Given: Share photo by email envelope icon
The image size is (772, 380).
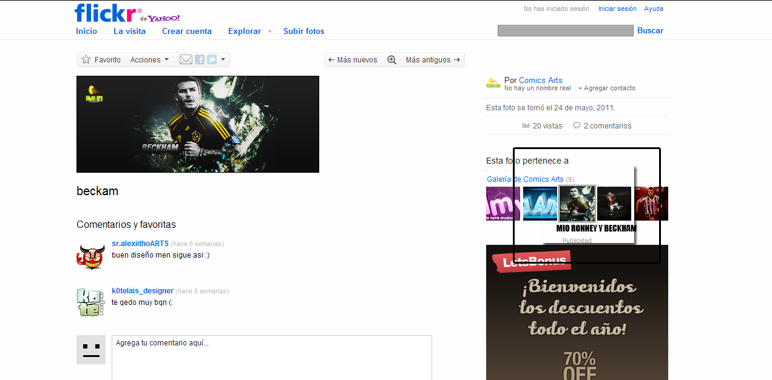Looking at the screenshot, I should point(186,59).
